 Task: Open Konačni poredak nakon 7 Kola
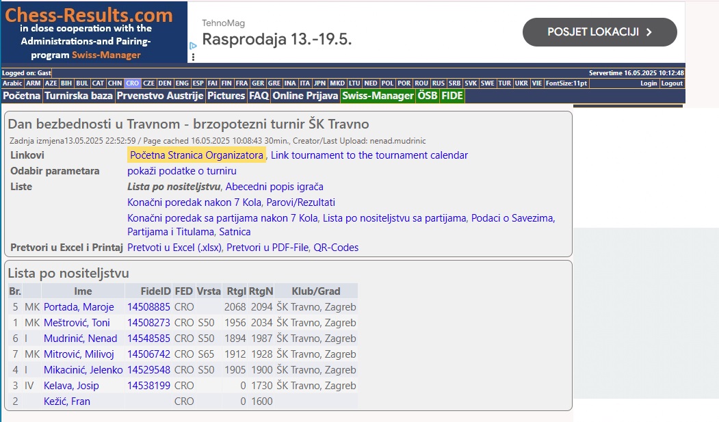click(194, 202)
